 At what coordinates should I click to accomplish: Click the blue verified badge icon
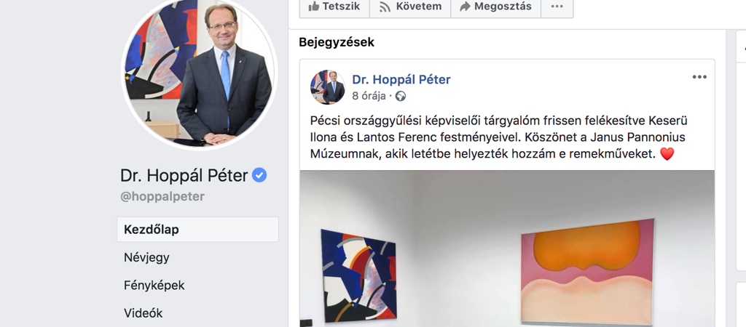coord(259,176)
